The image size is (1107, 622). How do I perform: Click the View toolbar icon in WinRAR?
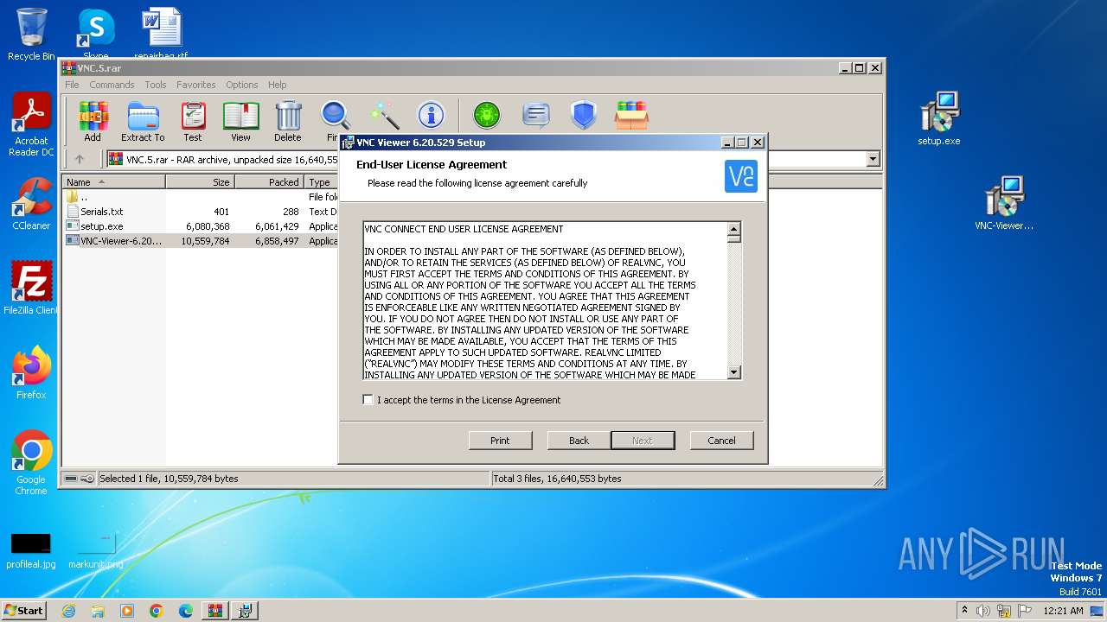click(x=240, y=121)
